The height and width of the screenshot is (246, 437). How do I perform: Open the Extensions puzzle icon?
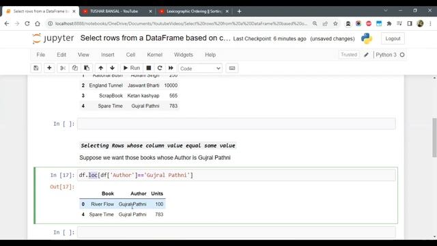pyautogui.click(x=389, y=24)
